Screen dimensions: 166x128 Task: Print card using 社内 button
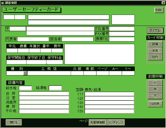pyautogui.click(x=155, y=57)
